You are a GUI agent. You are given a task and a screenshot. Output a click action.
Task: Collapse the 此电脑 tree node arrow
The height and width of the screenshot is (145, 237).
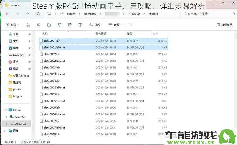point(5,110)
